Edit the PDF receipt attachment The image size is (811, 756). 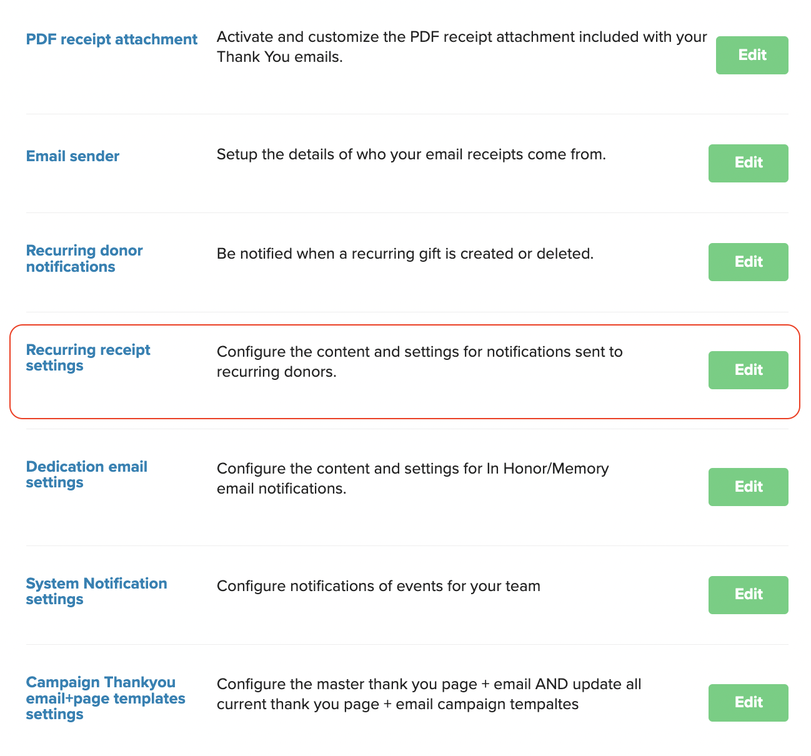[752, 55]
